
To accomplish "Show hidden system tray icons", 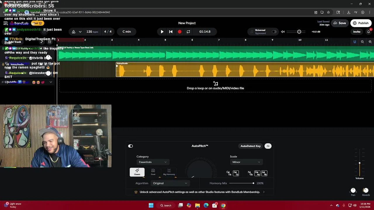I will pos(331,205).
